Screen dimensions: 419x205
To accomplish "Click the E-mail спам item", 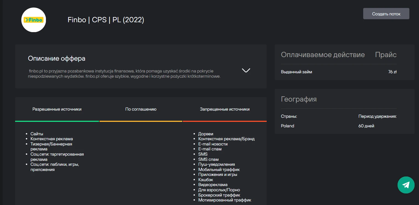I will pos(210,149).
